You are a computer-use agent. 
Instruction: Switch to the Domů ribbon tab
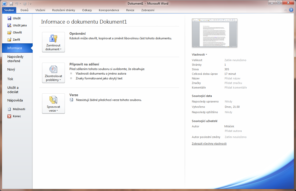click(x=24, y=10)
